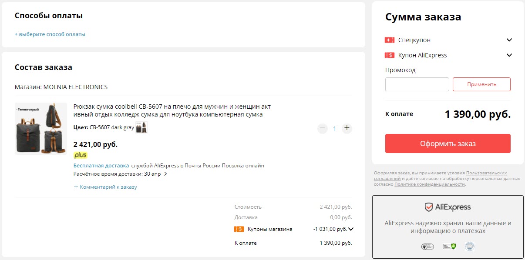Expand the Купоны магазина discount details
This screenshot has width=525, height=260.
pos(352,229)
